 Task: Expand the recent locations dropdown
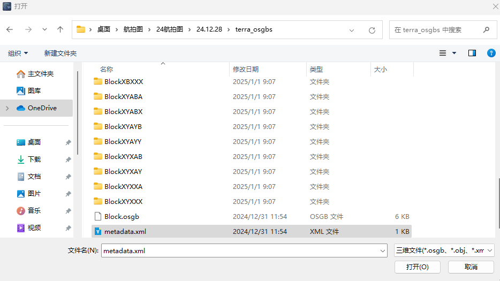pyautogui.click(x=44, y=30)
